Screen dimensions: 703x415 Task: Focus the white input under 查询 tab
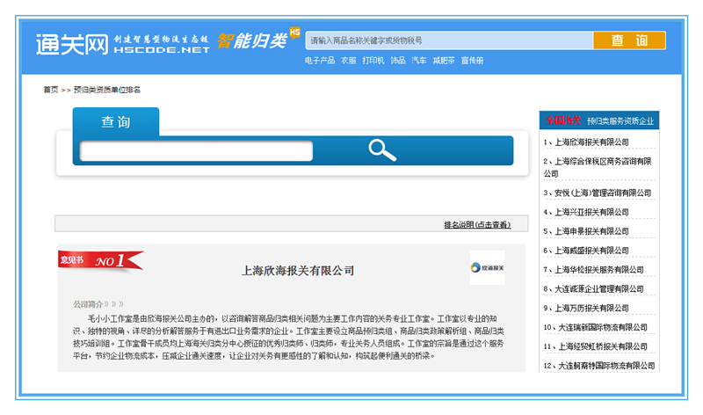click(196, 150)
